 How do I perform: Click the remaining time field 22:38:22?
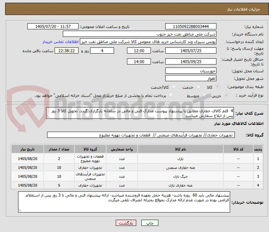[x=67, y=50]
